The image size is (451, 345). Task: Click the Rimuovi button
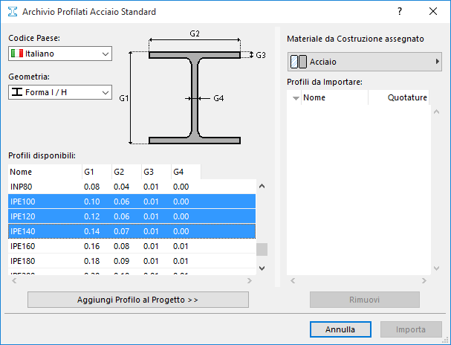pyautogui.click(x=364, y=300)
